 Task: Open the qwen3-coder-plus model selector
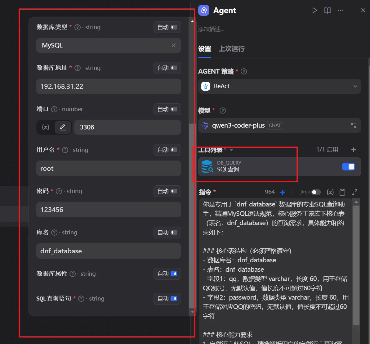pos(273,125)
